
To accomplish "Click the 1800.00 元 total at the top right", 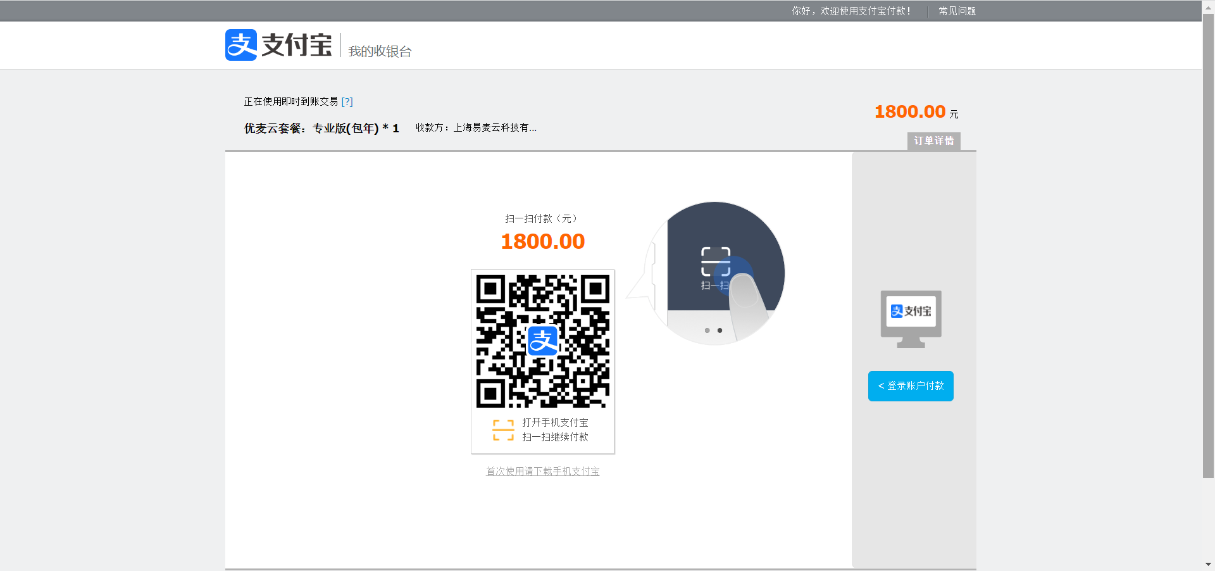I will coord(916,112).
